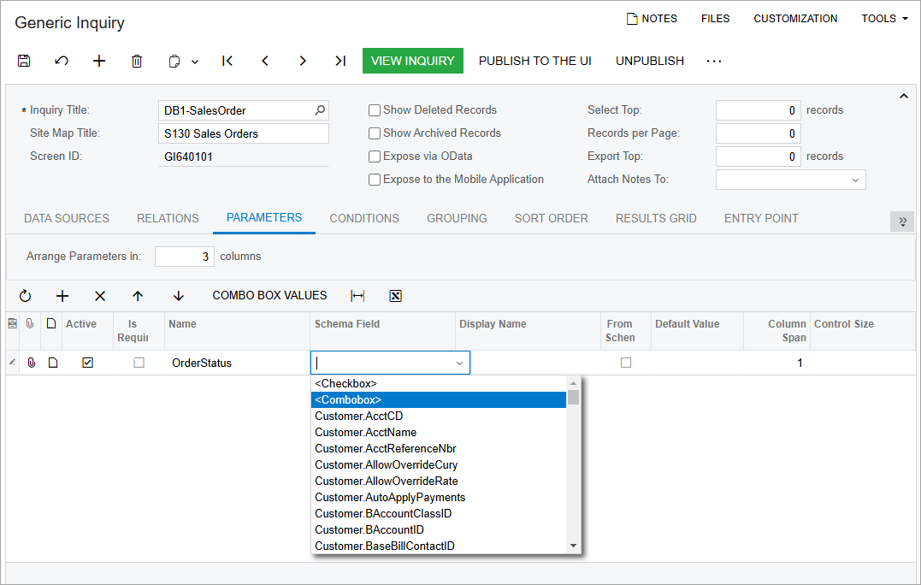Click the Save disk icon

24,61
